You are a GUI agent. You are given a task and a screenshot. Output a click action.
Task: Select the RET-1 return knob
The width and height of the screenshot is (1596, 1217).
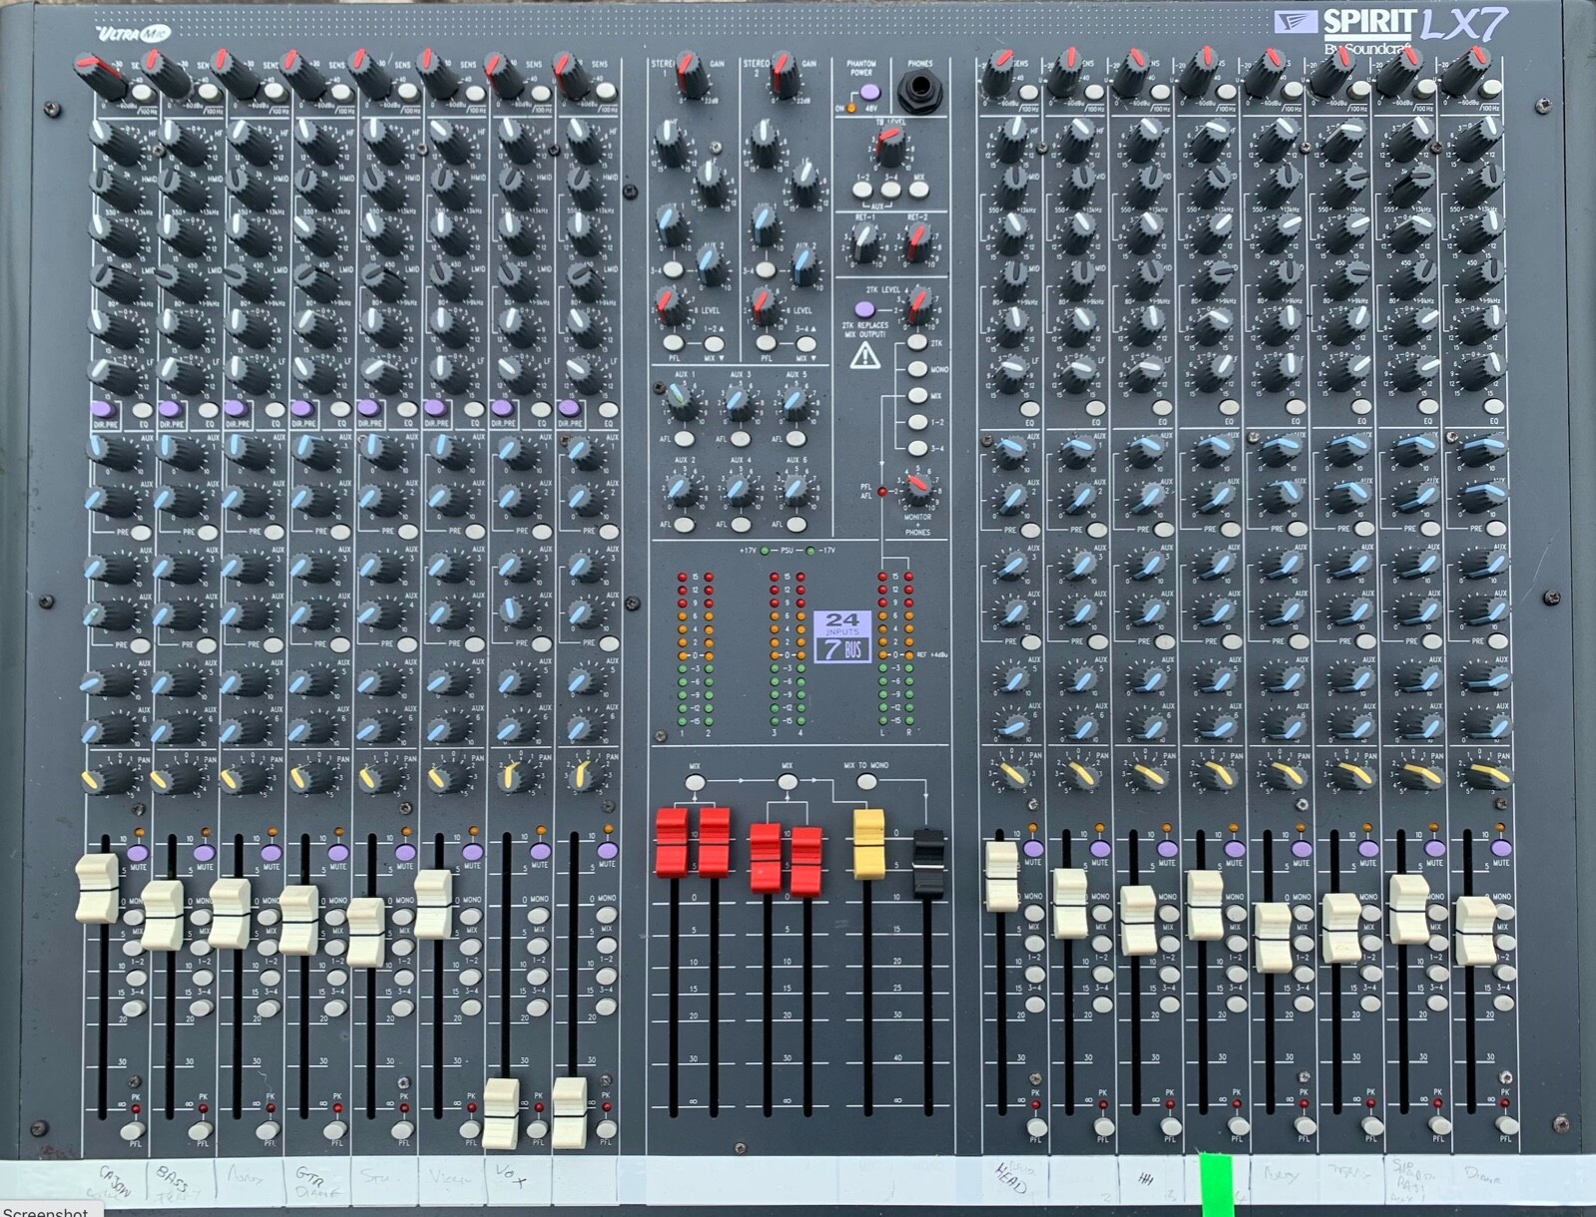click(864, 242)
